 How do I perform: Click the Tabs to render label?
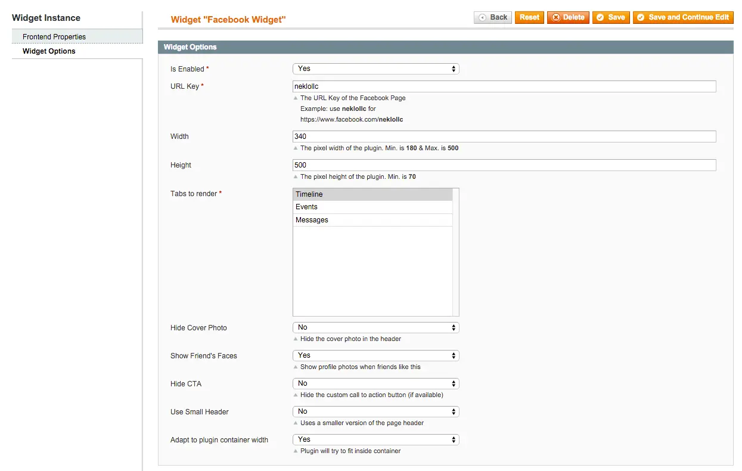click(x=196, y=194)
